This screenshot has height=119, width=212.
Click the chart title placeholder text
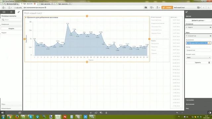tap(42, 18)
